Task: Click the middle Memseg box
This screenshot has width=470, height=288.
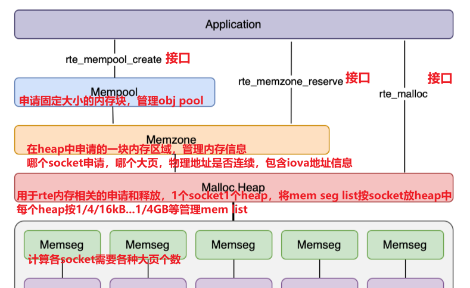Action: click(234, 245)
